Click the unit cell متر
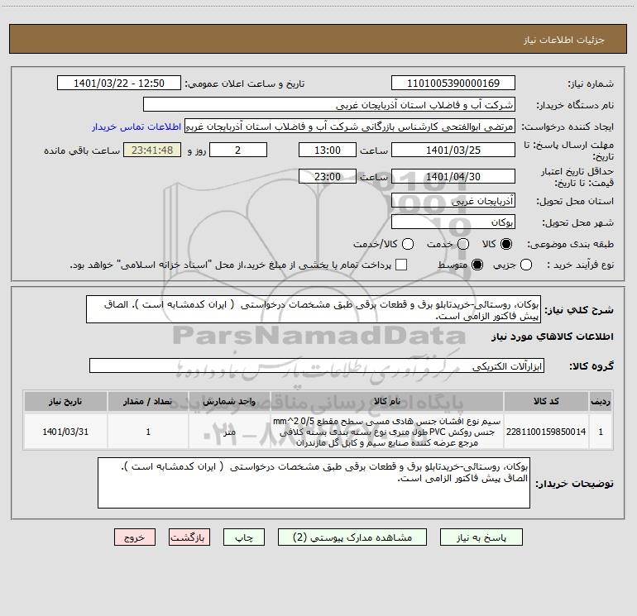The height and width of the screenshot is (616, 637). click(x=229, y=432)
